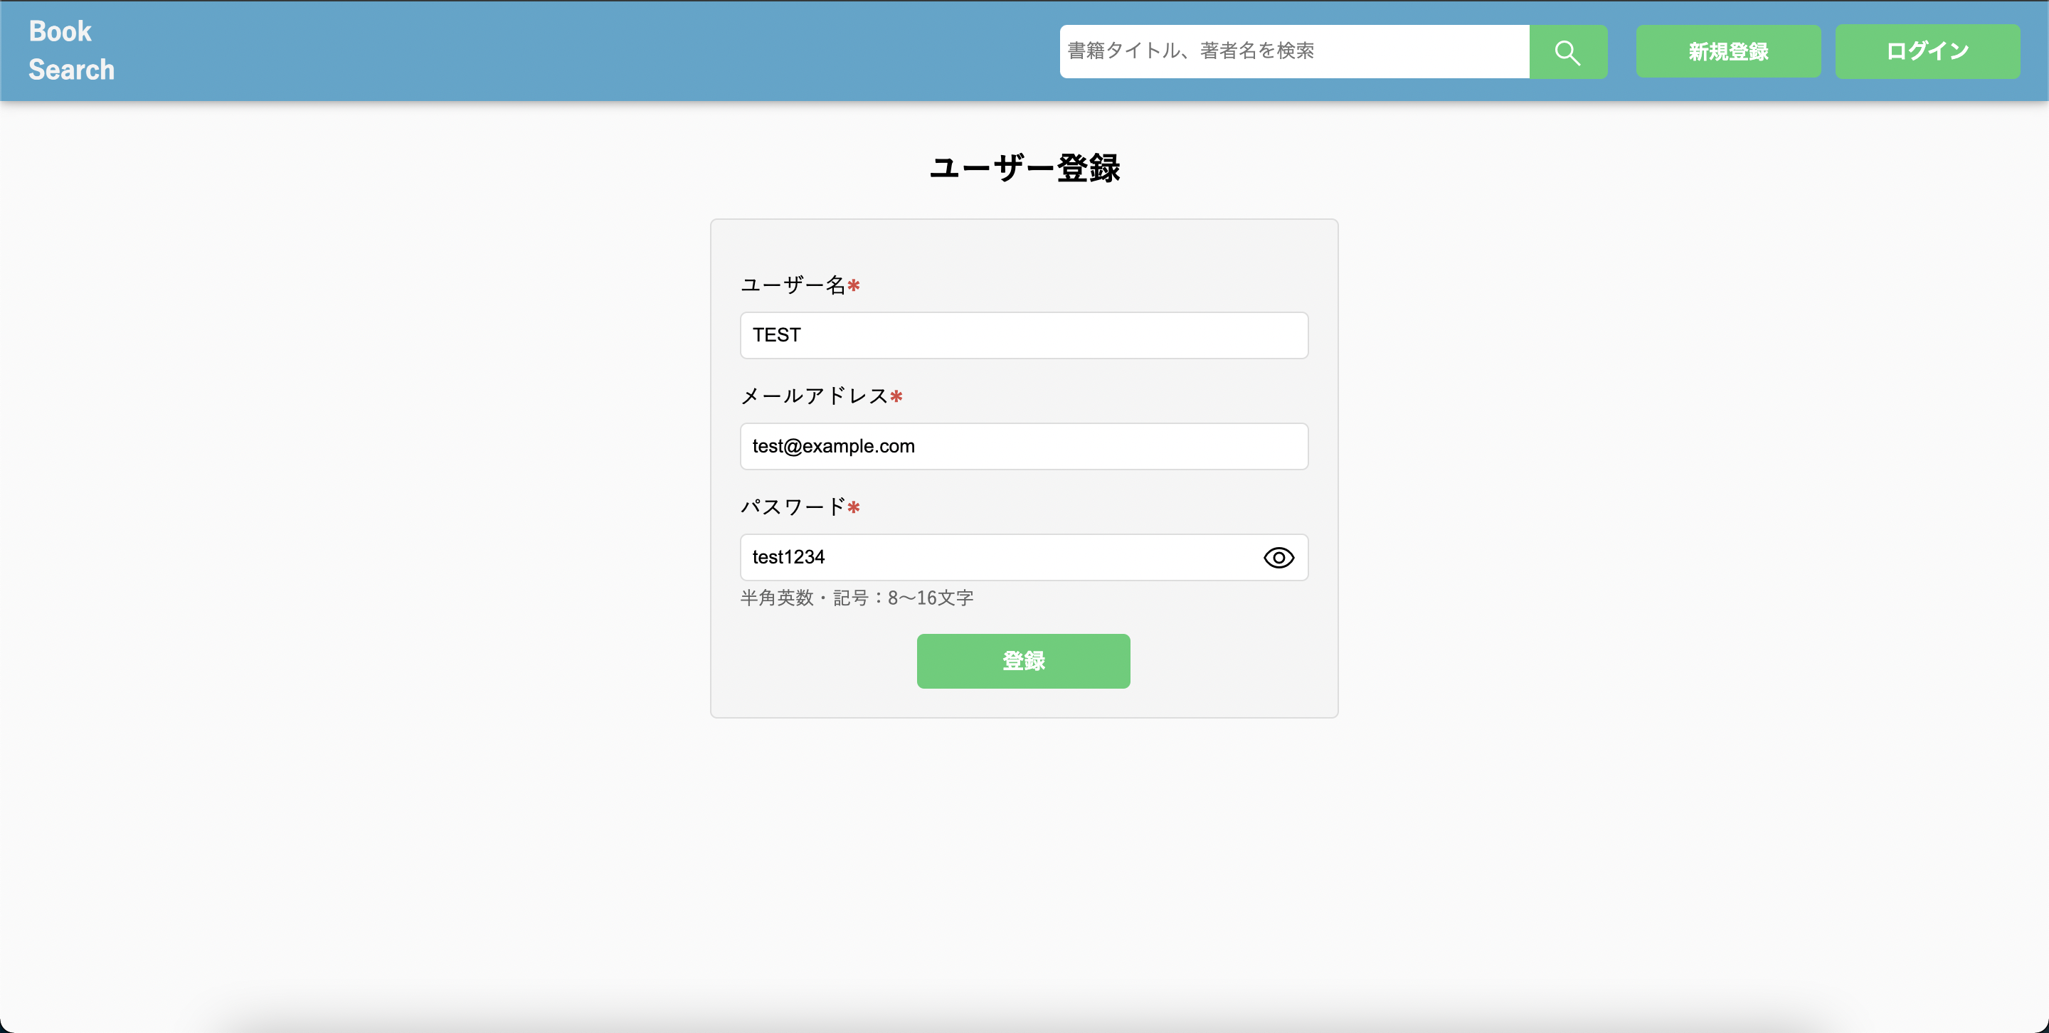Click the required asterisk beside ユーザー名
The height and width of the screenshot is (1033, 2049).
coord(854,285)
